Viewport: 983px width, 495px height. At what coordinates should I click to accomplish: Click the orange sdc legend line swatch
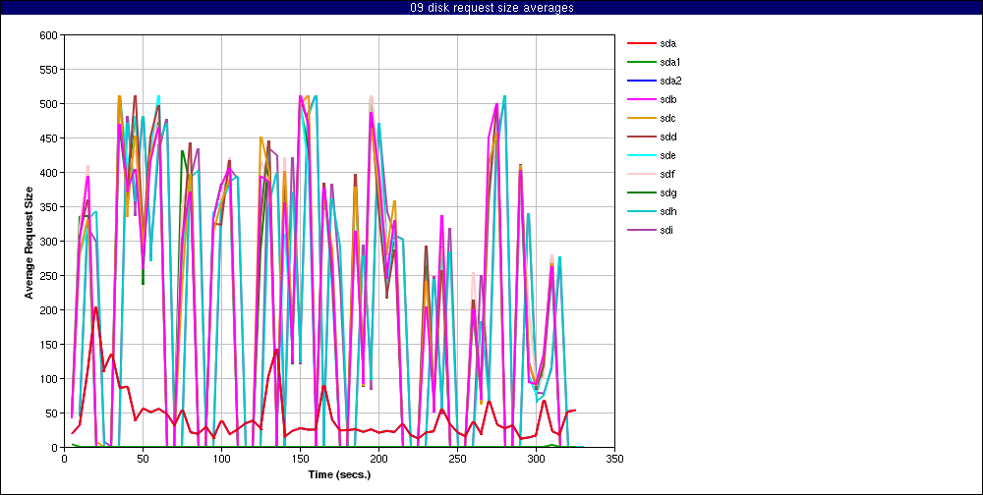click(x=641, y=119)
